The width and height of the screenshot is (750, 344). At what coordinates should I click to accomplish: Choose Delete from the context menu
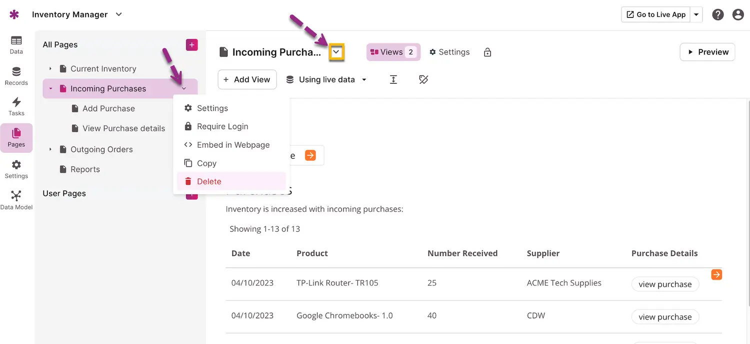(x=208, y=181)
